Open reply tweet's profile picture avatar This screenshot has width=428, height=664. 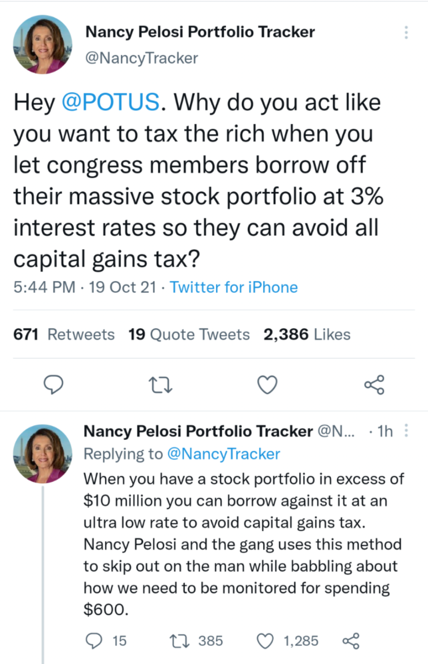pyautogui.click(x=42, y=454)
